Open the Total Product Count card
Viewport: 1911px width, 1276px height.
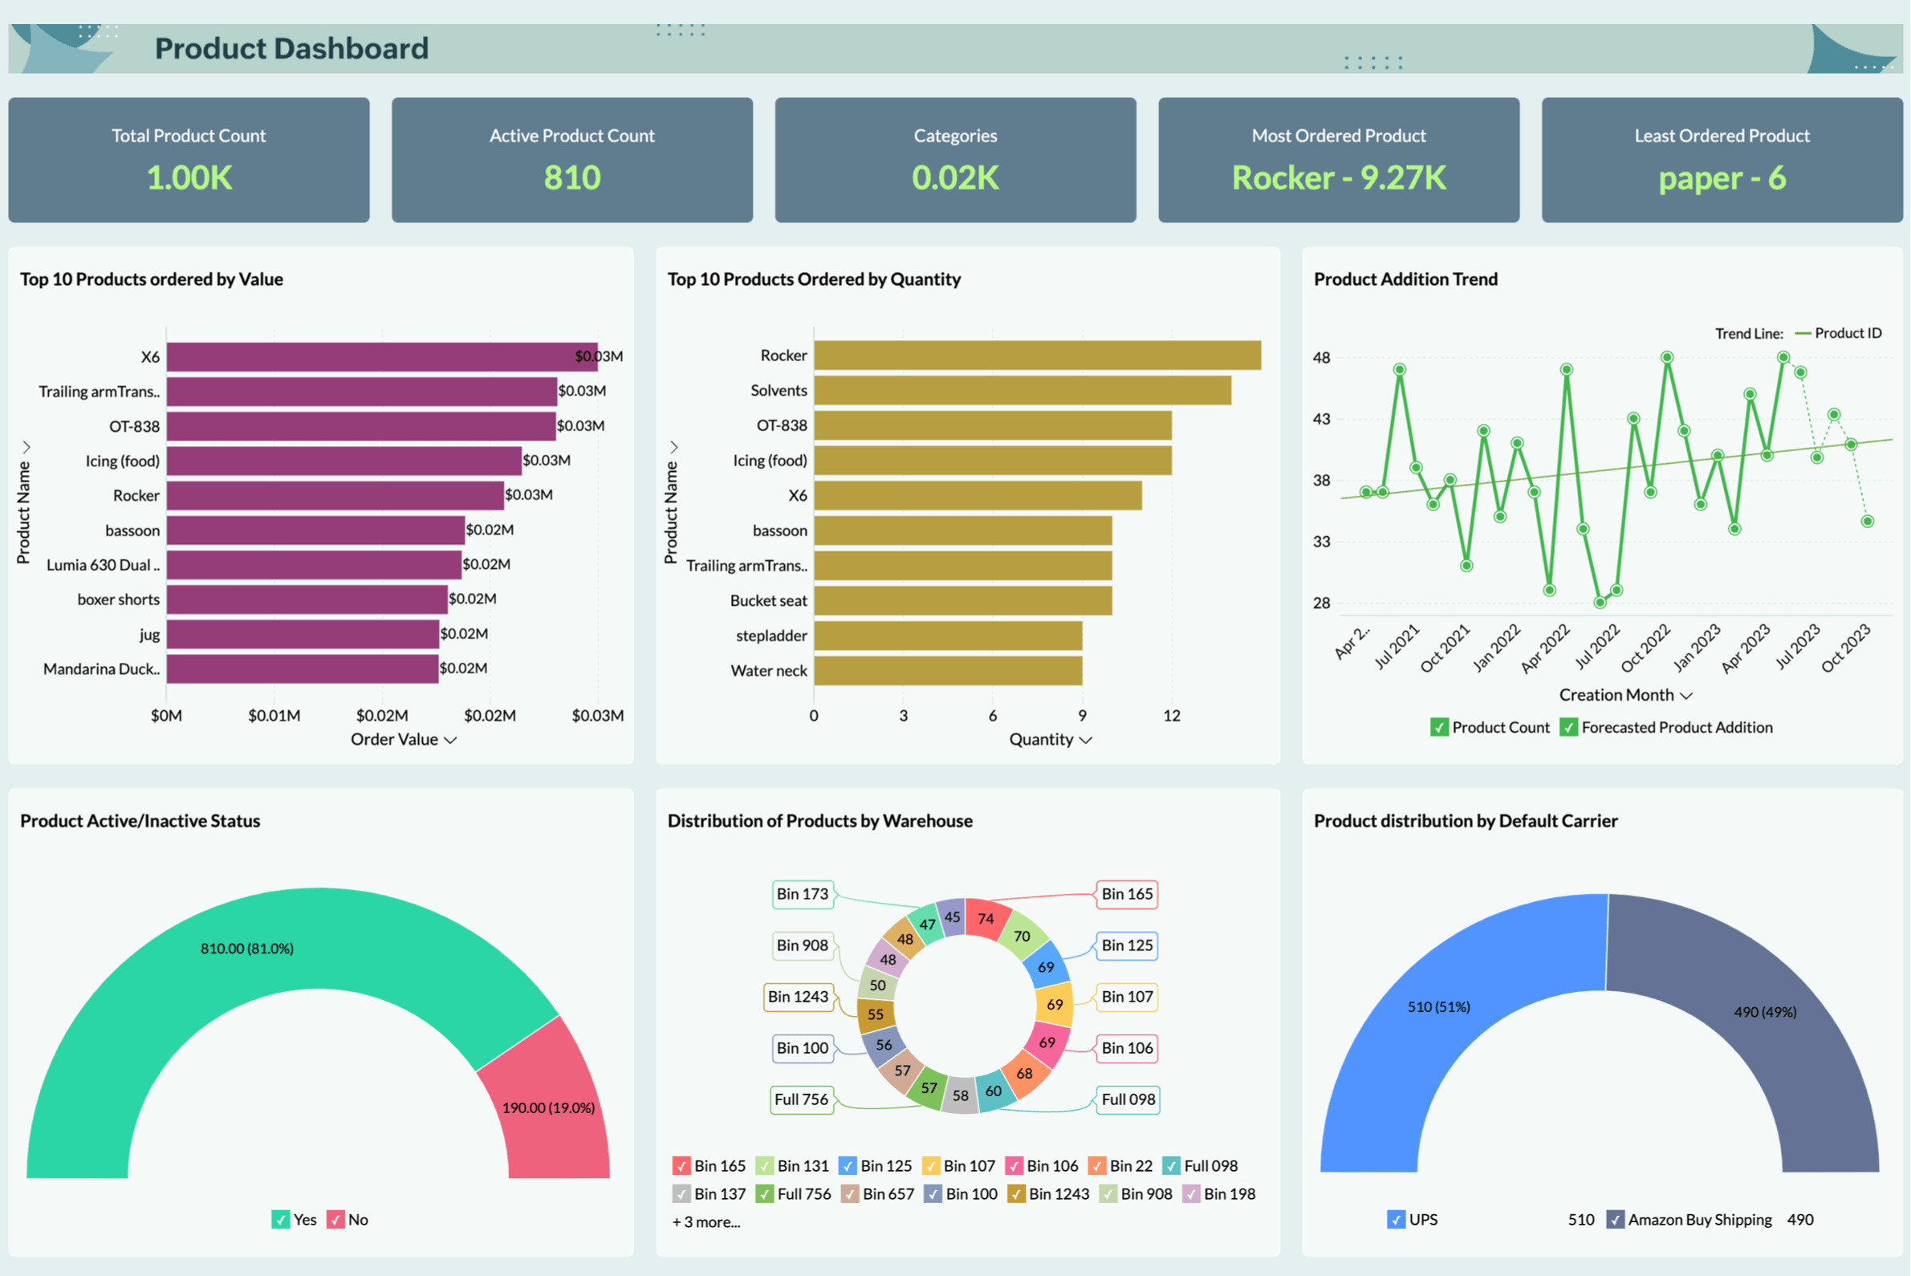click(x=189, y=160)
